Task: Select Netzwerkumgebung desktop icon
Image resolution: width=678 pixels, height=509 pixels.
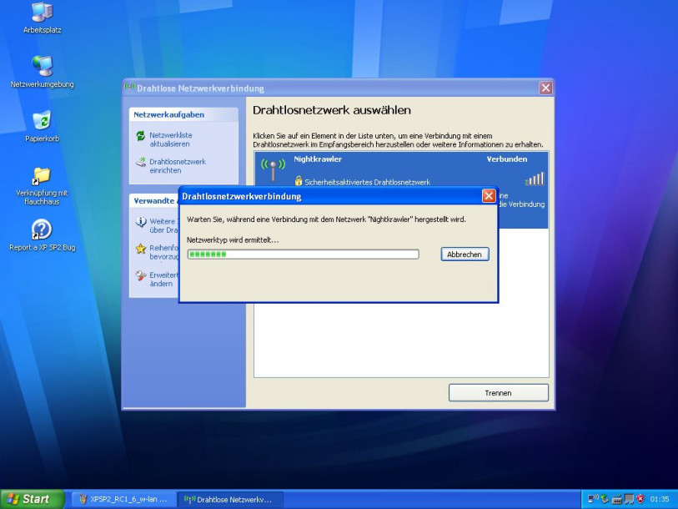Action: pos(42,66)
